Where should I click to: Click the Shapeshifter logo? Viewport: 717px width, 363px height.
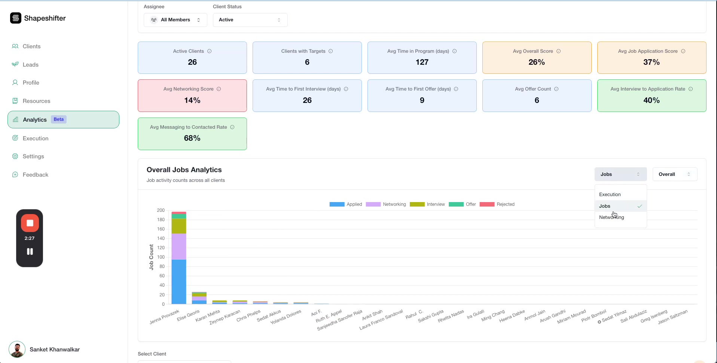pyautogui.click(x=37, y=18)
